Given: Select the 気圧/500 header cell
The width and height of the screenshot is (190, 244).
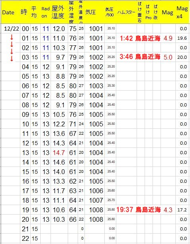Looking at the screenshot, I should coord(110,12).
